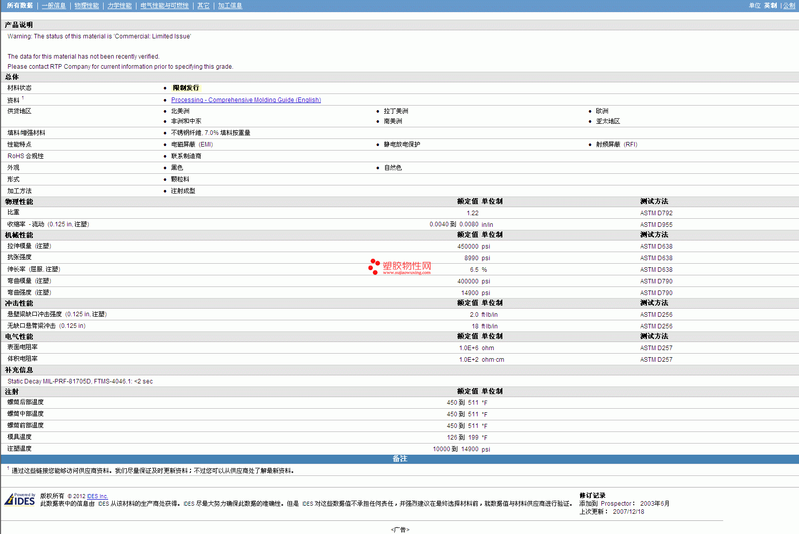The height and width of the screenshot is (534, 799).
Task: Click ASTM D257 beside 表面电阻率
Action: (x=656, y=348)
